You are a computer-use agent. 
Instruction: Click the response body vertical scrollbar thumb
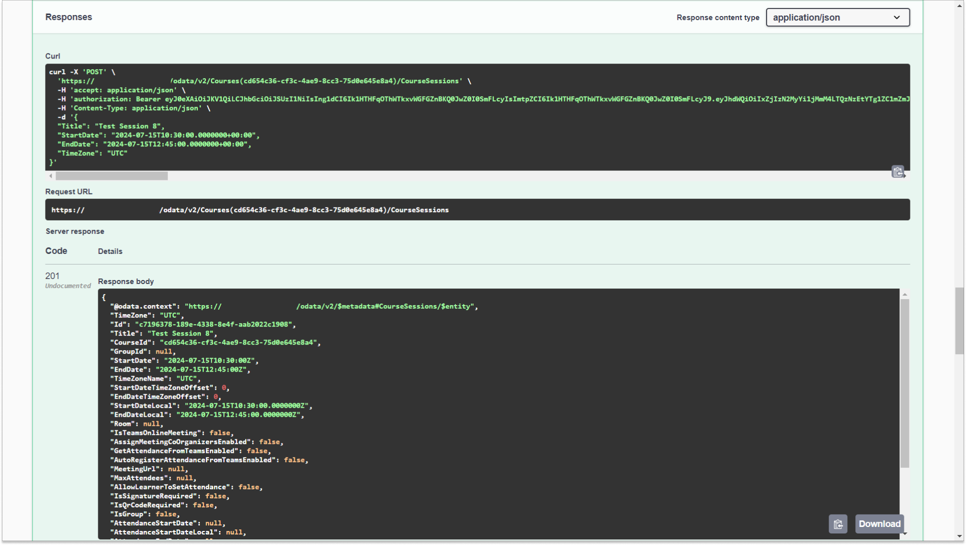[x=905, y=383]
